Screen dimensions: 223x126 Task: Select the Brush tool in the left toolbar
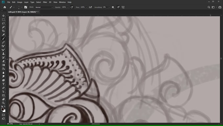point(3,39)
